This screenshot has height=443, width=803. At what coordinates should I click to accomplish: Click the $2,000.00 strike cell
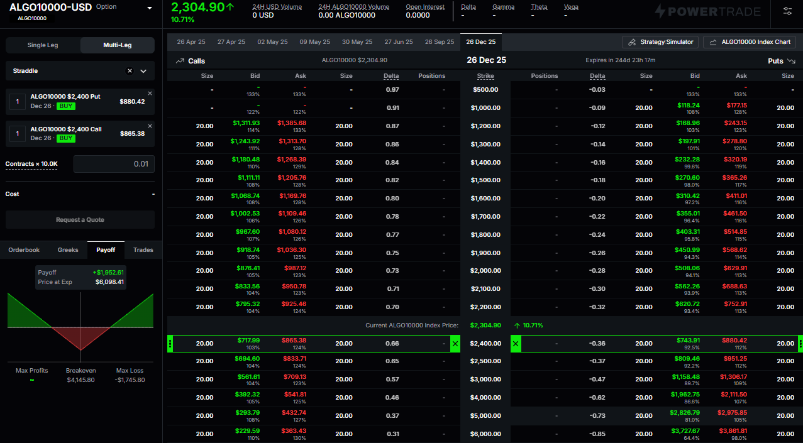click(485, 271)
